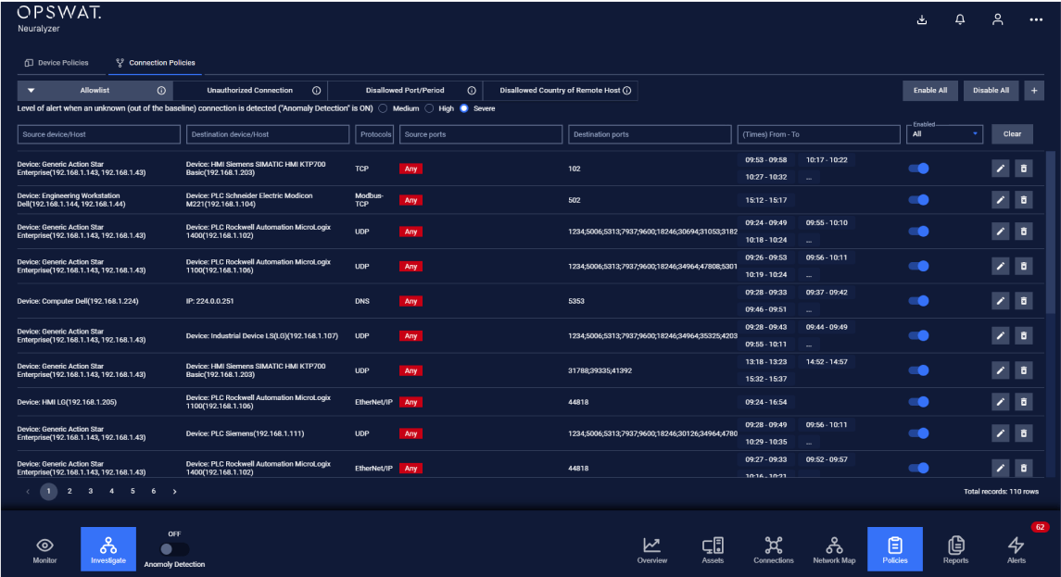Screen dimensions: 1061x577
Task: Select the High alert level
Action: (429, 108)
